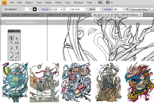
Task: Open the arrange documents layout icon
Action: click(x=108, y=2)
